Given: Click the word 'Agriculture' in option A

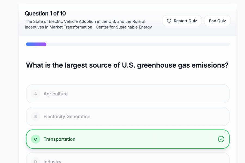Looking at the screenshot, I should 56,94.
